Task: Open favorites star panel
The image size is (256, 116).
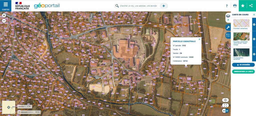Action: coord(243,6)
